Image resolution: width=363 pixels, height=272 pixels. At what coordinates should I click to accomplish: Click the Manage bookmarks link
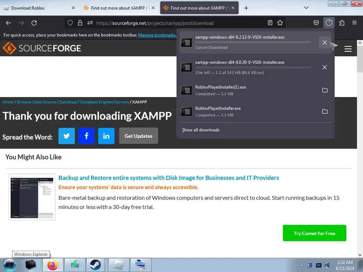pos(157,35)
